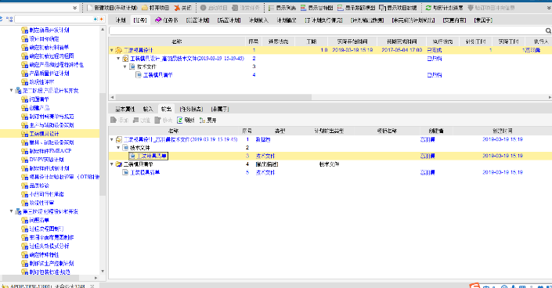The width and height of the screenshot is (552, 288).
Task: Select 制定样件FMEA/CP in the left tree
Action: [x=50, y=151]
